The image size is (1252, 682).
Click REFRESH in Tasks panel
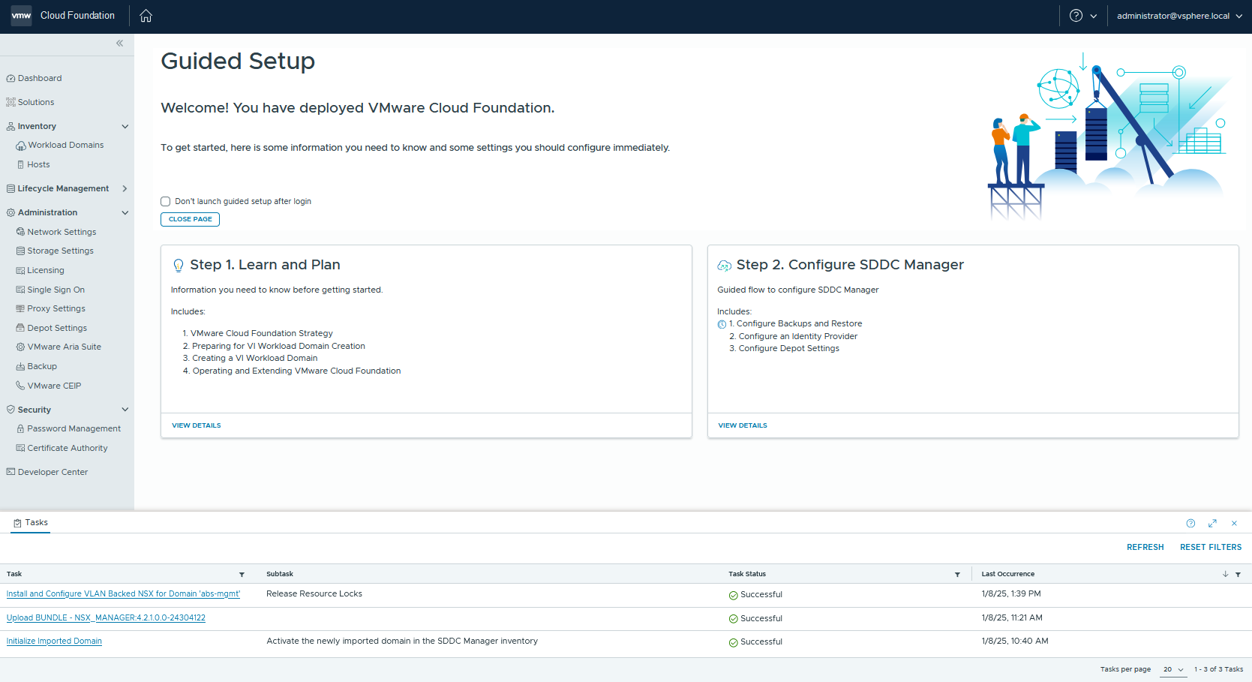(x=1145, y=548)
